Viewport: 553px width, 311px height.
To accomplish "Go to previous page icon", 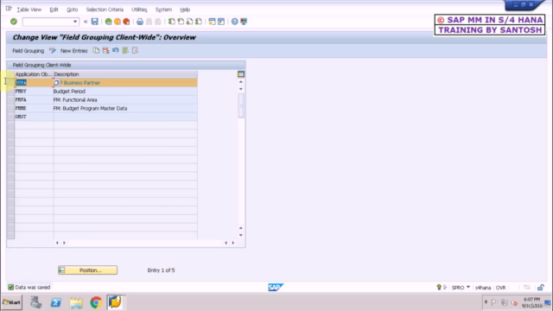I will click(x=181, y=22).
